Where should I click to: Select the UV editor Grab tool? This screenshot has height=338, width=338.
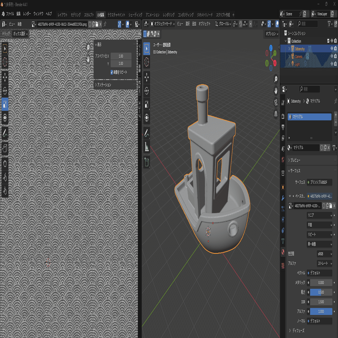[x=5, y=163]
